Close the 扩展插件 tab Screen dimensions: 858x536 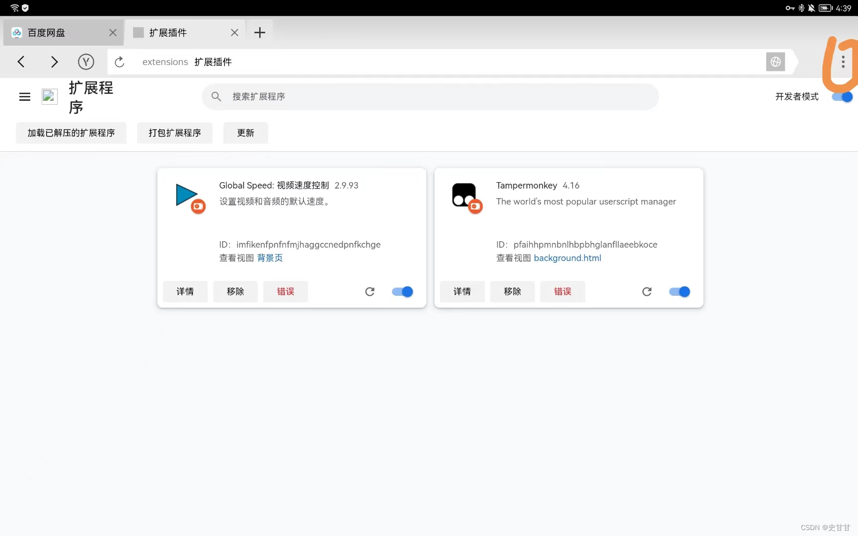[234, 33]
